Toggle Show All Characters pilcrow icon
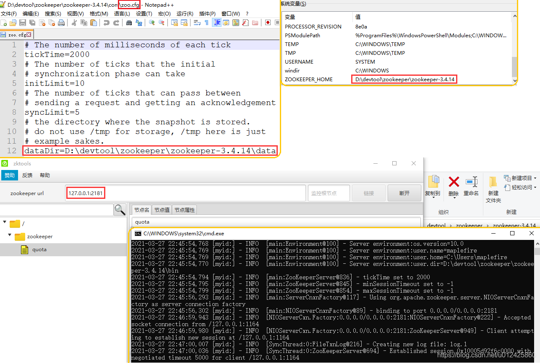The height and width of the screenshot is (363, 540). [x=206, y=23]
